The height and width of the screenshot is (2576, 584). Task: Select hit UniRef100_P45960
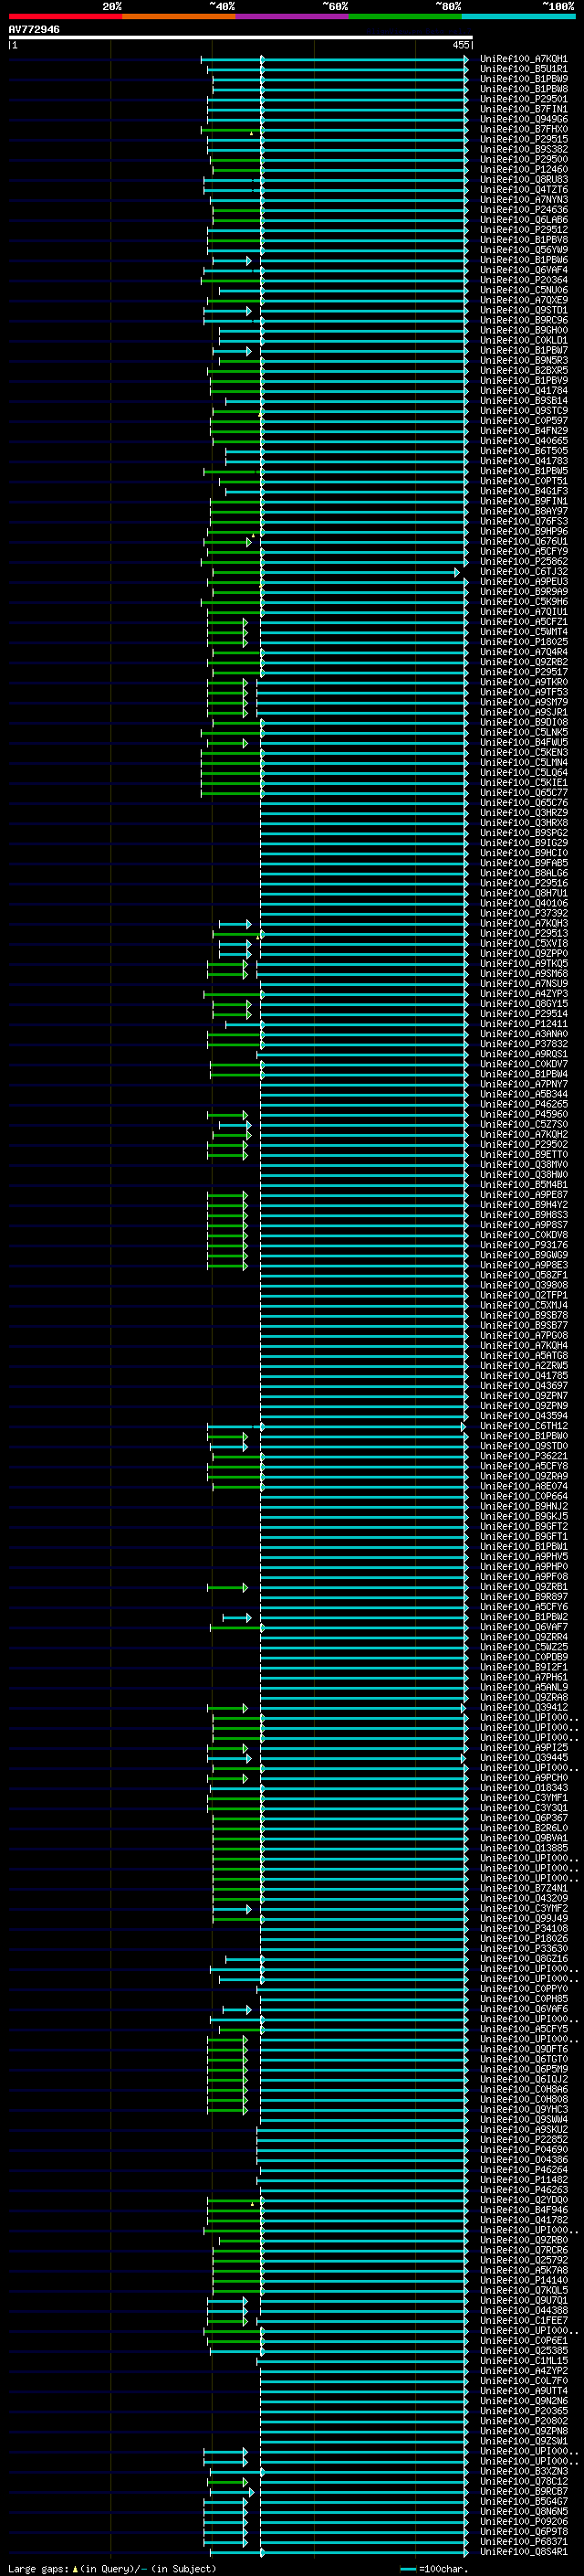point(523,1114)
